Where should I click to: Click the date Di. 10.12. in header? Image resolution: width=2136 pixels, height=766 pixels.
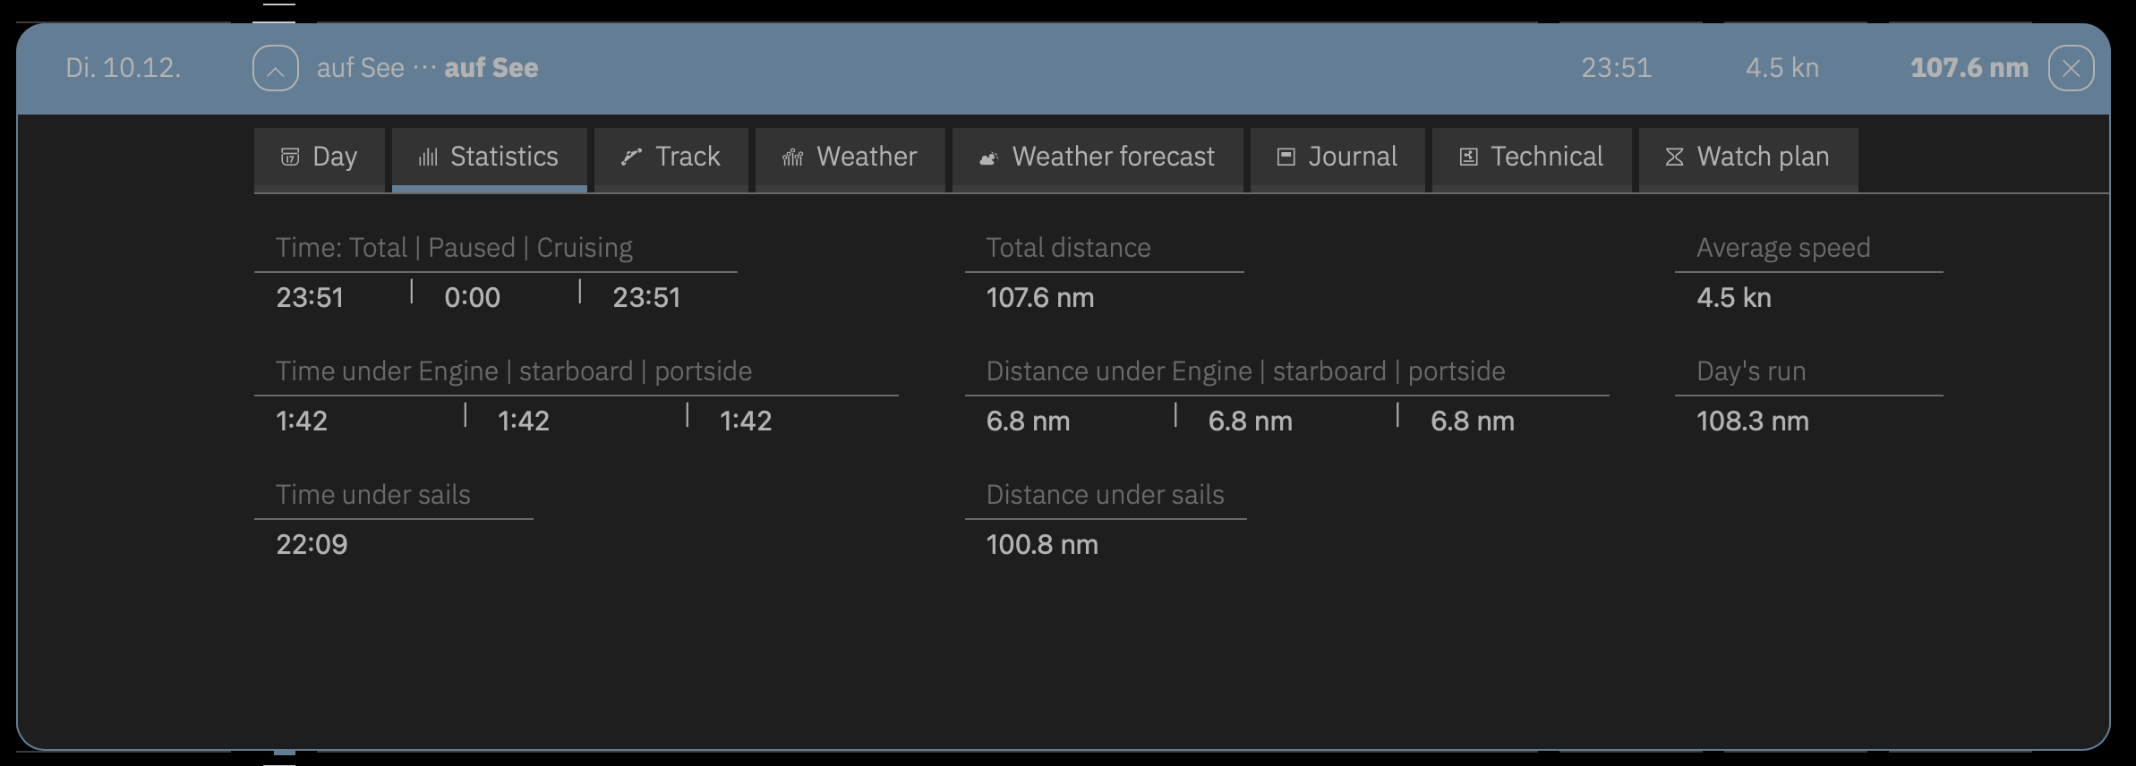[124, 68]
